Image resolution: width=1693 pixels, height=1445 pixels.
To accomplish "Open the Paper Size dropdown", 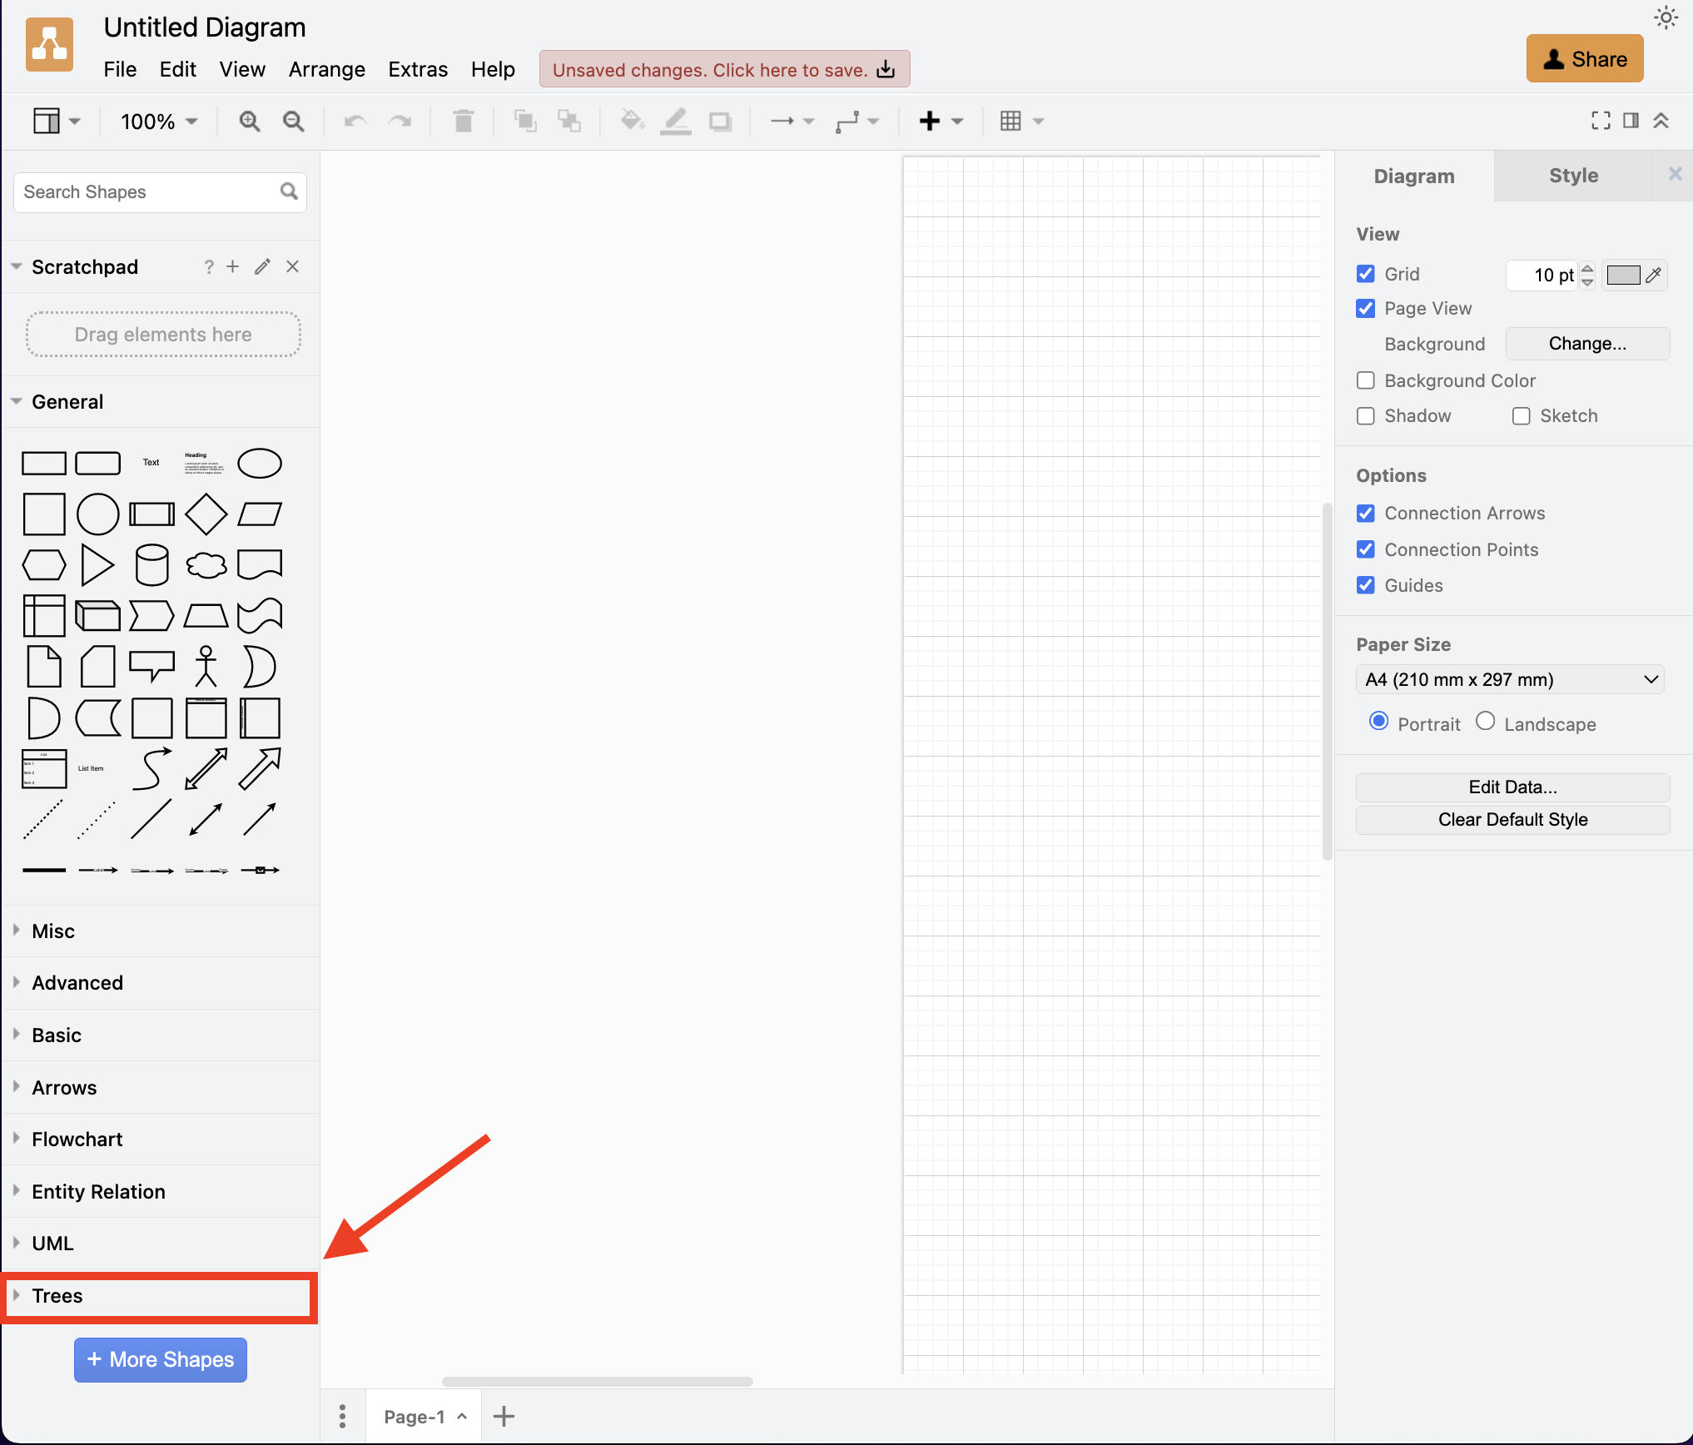I will click(x=1510, y=679).
